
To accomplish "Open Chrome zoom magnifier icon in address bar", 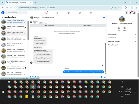I will tap(116, 7).
